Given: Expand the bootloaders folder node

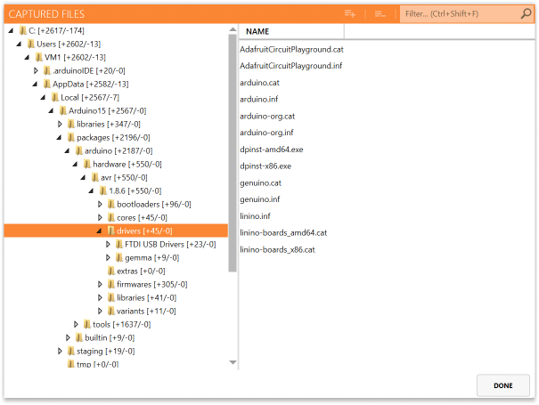Looking at the screenshot, I should (100, 205).
